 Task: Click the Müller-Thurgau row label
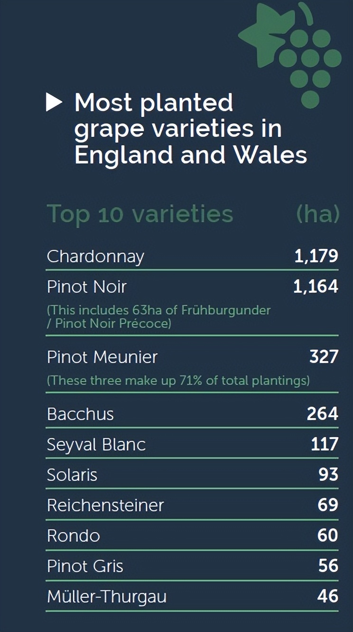click(107, 596)
